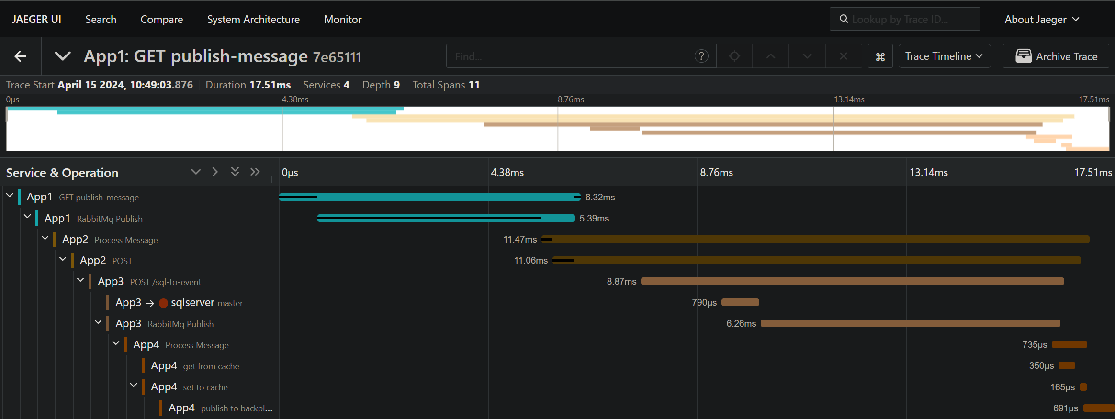Open keyboard shortcuts command icon
Image resolution: width=1115 pixels, height=419 pixels.
[x=880, y=56]
